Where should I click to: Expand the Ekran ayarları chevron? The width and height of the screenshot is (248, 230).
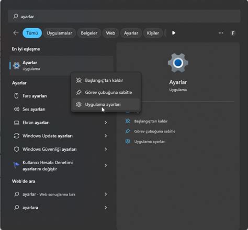pyautogui.click(x=106, y=123)
